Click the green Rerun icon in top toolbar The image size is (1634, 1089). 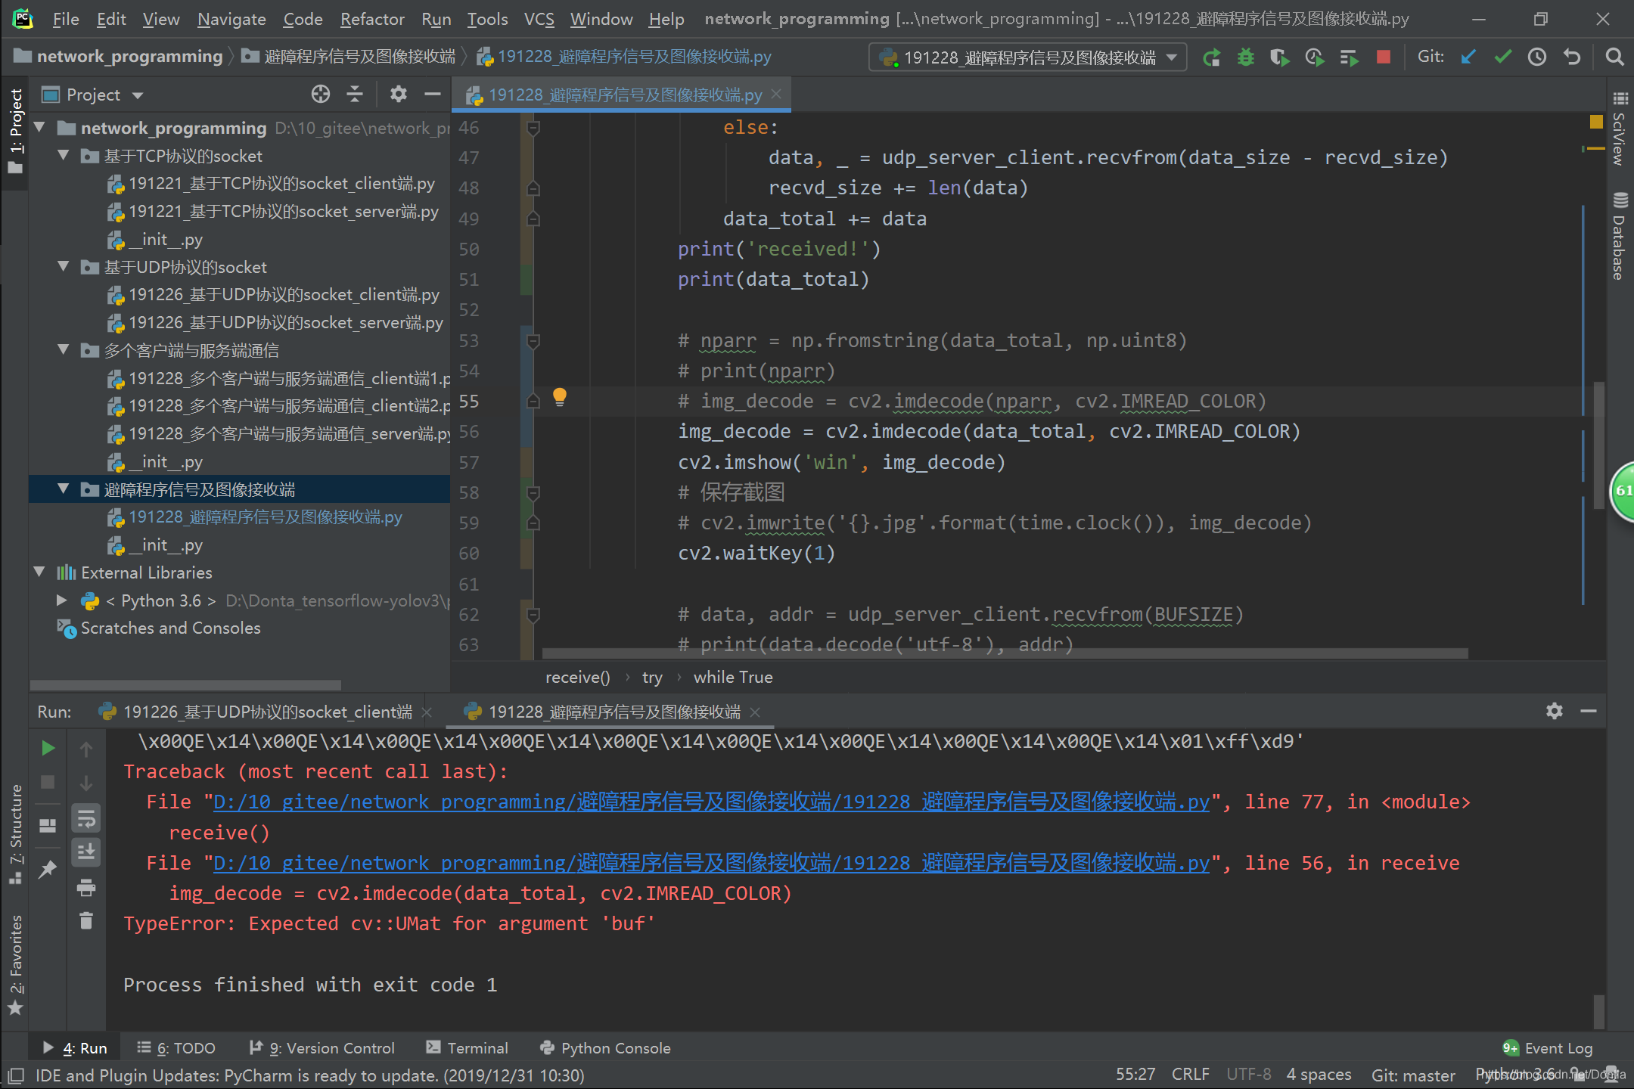point(1211,57)
